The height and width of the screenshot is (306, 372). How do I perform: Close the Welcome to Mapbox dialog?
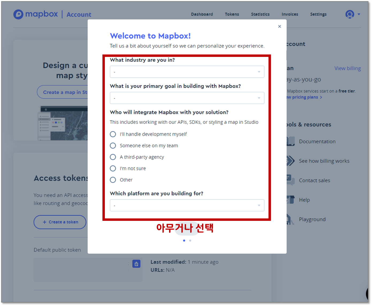click(x=279, y=26)
